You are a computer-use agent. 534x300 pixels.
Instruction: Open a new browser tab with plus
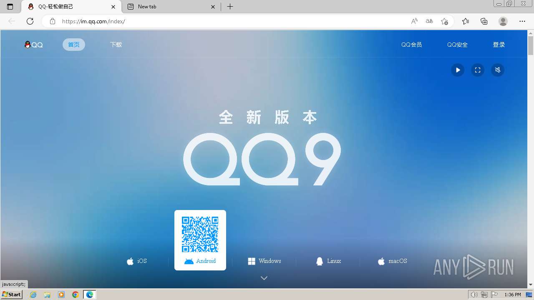coord(230,7)
